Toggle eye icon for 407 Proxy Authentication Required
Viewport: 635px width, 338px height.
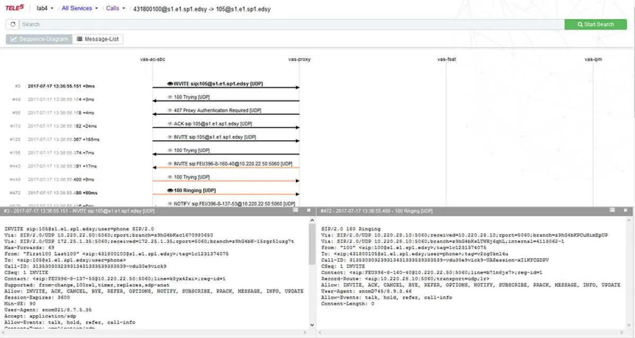tap(170, 111)
